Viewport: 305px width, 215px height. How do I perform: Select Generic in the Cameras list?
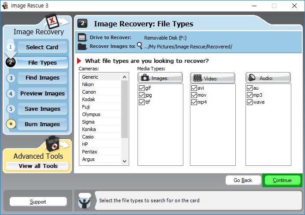pos(100,77)
